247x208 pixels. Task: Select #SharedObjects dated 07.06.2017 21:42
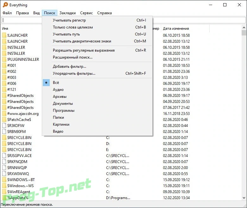121,108
